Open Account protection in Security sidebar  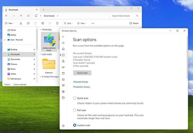point(63,61)
